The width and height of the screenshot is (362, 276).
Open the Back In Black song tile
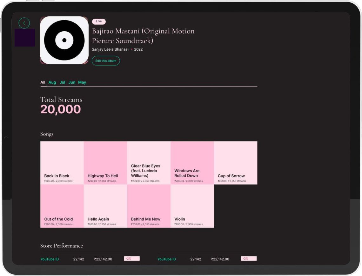tap(62, 163)
